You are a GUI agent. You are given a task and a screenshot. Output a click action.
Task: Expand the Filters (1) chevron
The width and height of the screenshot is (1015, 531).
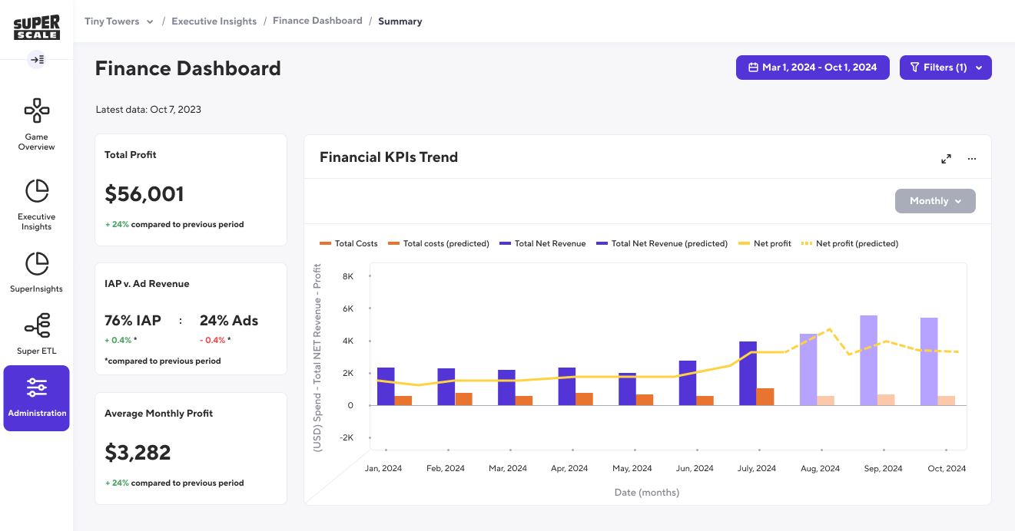pyautogui.click(x=979, y=68)
